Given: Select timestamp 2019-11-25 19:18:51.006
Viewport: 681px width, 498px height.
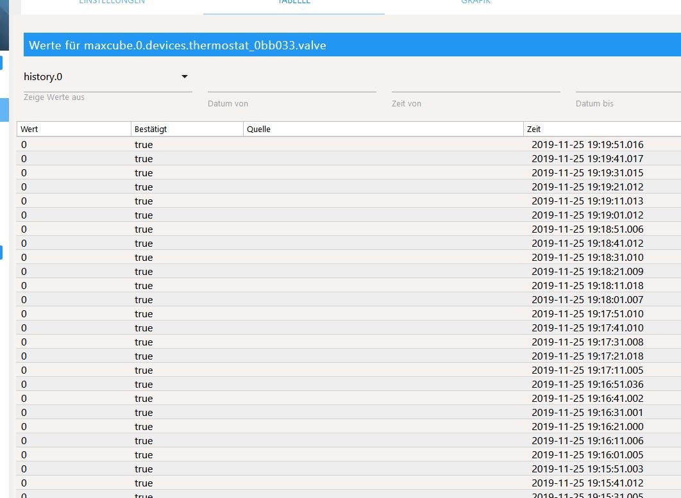Looking at the screenshot, I should (587, 229).
